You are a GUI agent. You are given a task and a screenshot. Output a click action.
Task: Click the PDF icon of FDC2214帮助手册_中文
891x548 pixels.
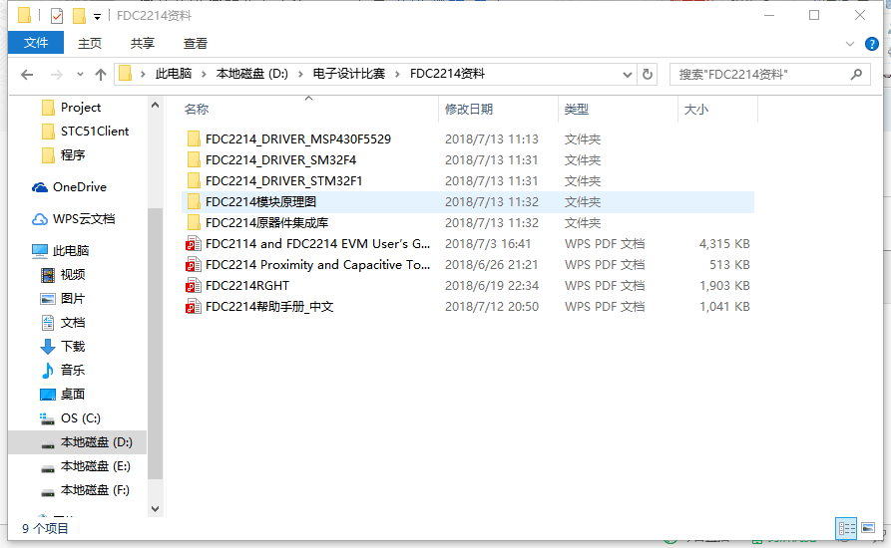tap(194, 307)
